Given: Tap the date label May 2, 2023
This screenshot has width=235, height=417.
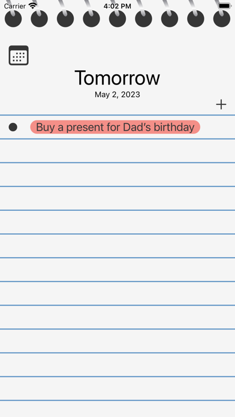Looking at the screenshot, I should [117, 95].
